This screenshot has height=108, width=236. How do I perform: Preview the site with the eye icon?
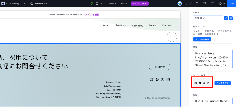coord(220,3)
